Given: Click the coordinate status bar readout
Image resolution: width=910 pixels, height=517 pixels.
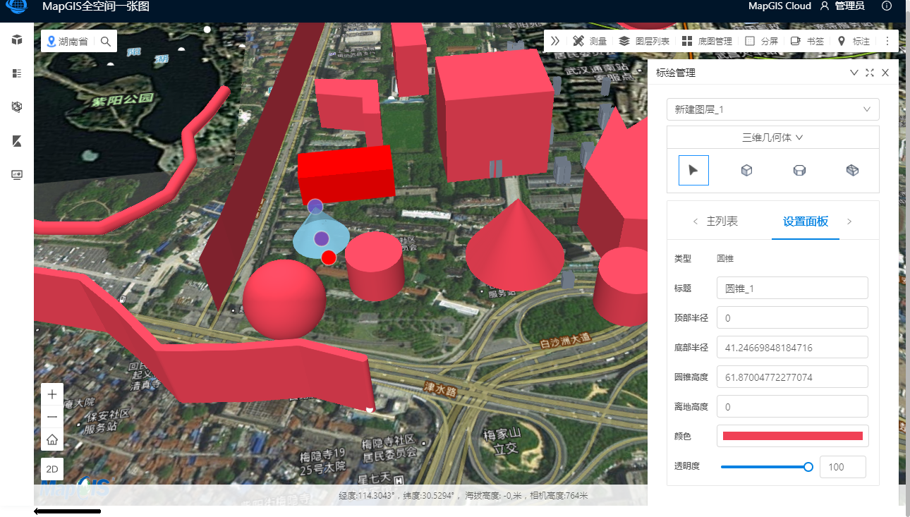Looking at the screenshot, I should pos(463,496).
